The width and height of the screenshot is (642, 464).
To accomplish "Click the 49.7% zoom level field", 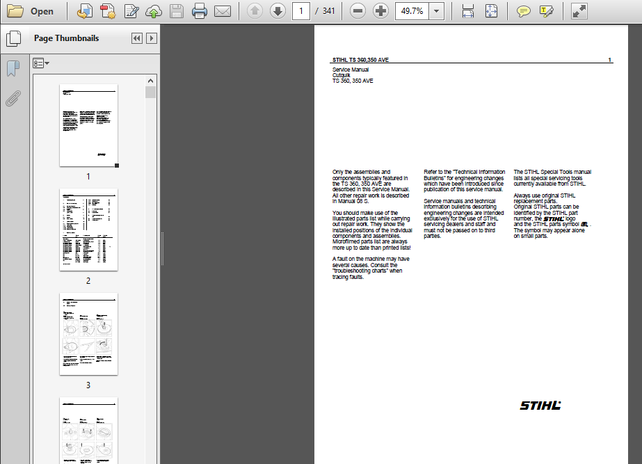I will (412, 11).
